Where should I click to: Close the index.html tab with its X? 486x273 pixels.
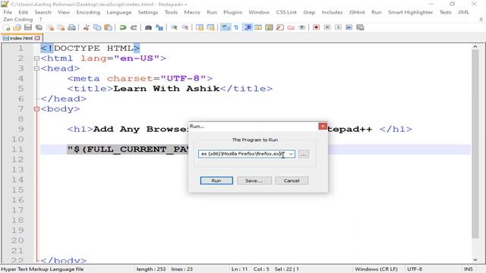[37, 38]
